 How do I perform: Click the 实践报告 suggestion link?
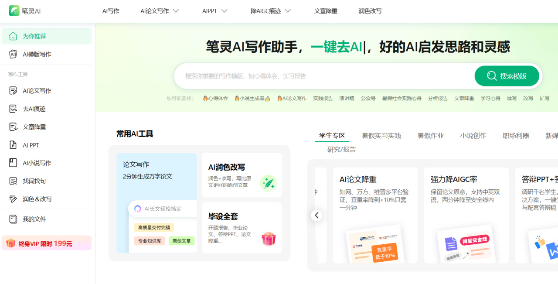323,99
